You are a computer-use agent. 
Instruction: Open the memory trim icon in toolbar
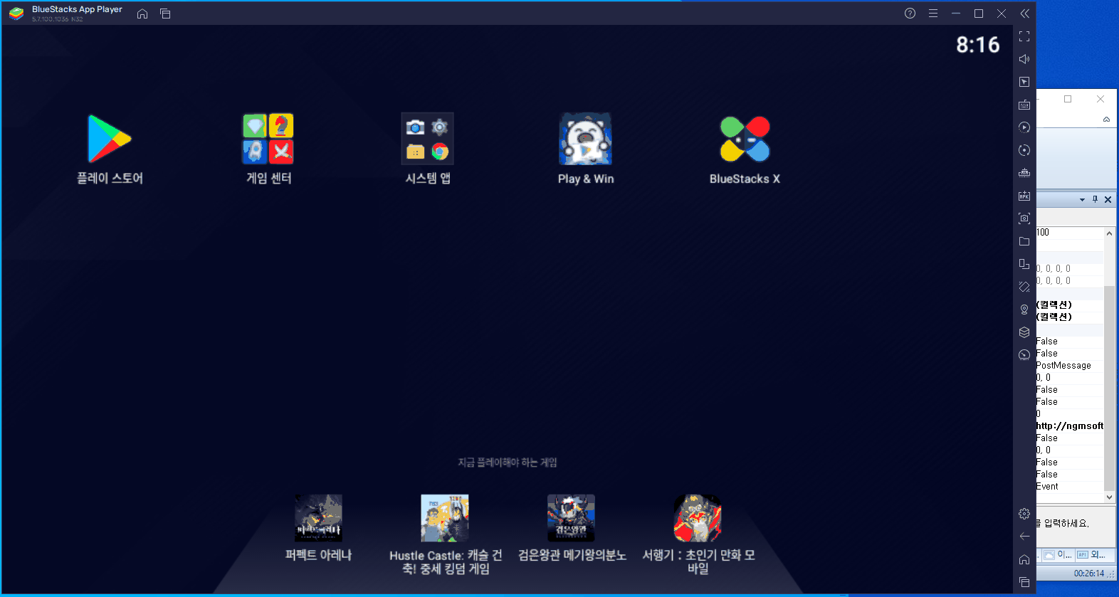click(x=1024, y=173)
